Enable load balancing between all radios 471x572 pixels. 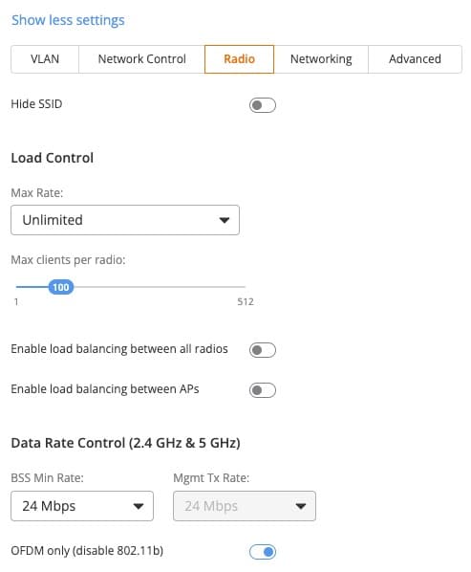pyautogui.click(x=263, y=350)
